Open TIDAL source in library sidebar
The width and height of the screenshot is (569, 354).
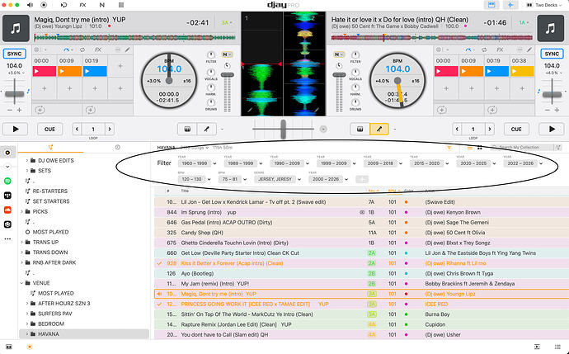7,196
